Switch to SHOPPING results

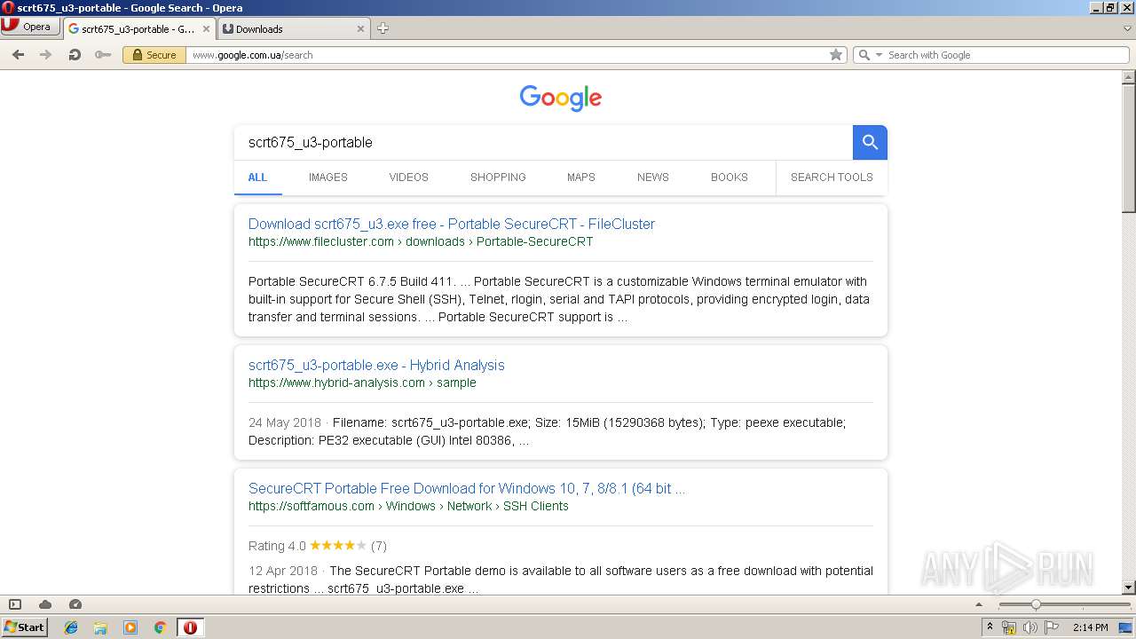[498, 177]
